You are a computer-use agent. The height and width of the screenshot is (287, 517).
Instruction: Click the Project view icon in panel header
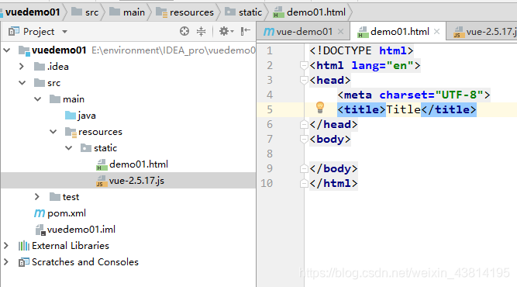coord(14,31)
